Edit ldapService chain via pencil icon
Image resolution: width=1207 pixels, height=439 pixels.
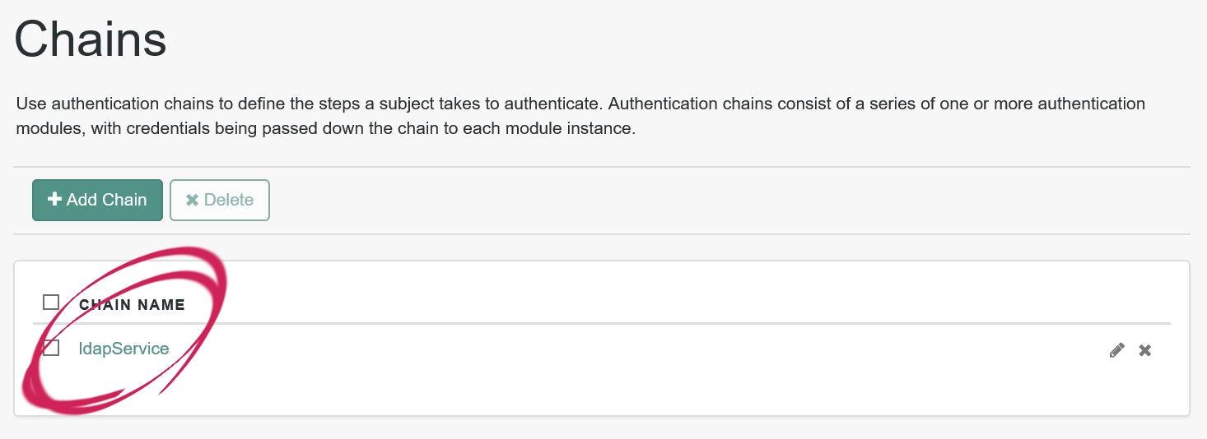coord(1116,350)
